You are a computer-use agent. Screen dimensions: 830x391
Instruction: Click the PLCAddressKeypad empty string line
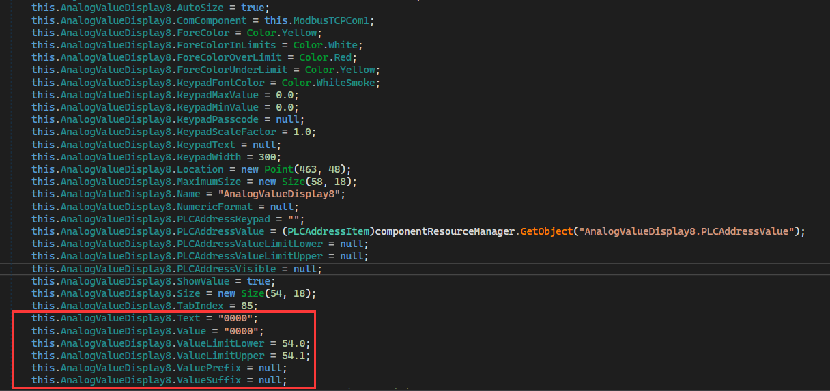168,219
